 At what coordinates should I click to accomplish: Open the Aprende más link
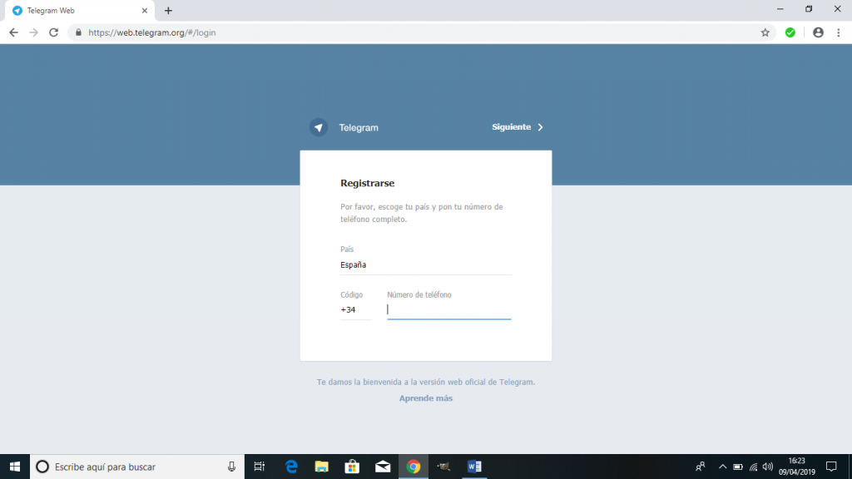(x=425, y=398)
